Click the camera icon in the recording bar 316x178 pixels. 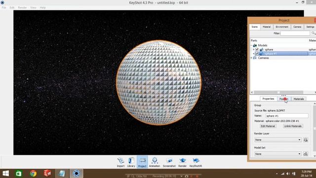click(187, 176)
